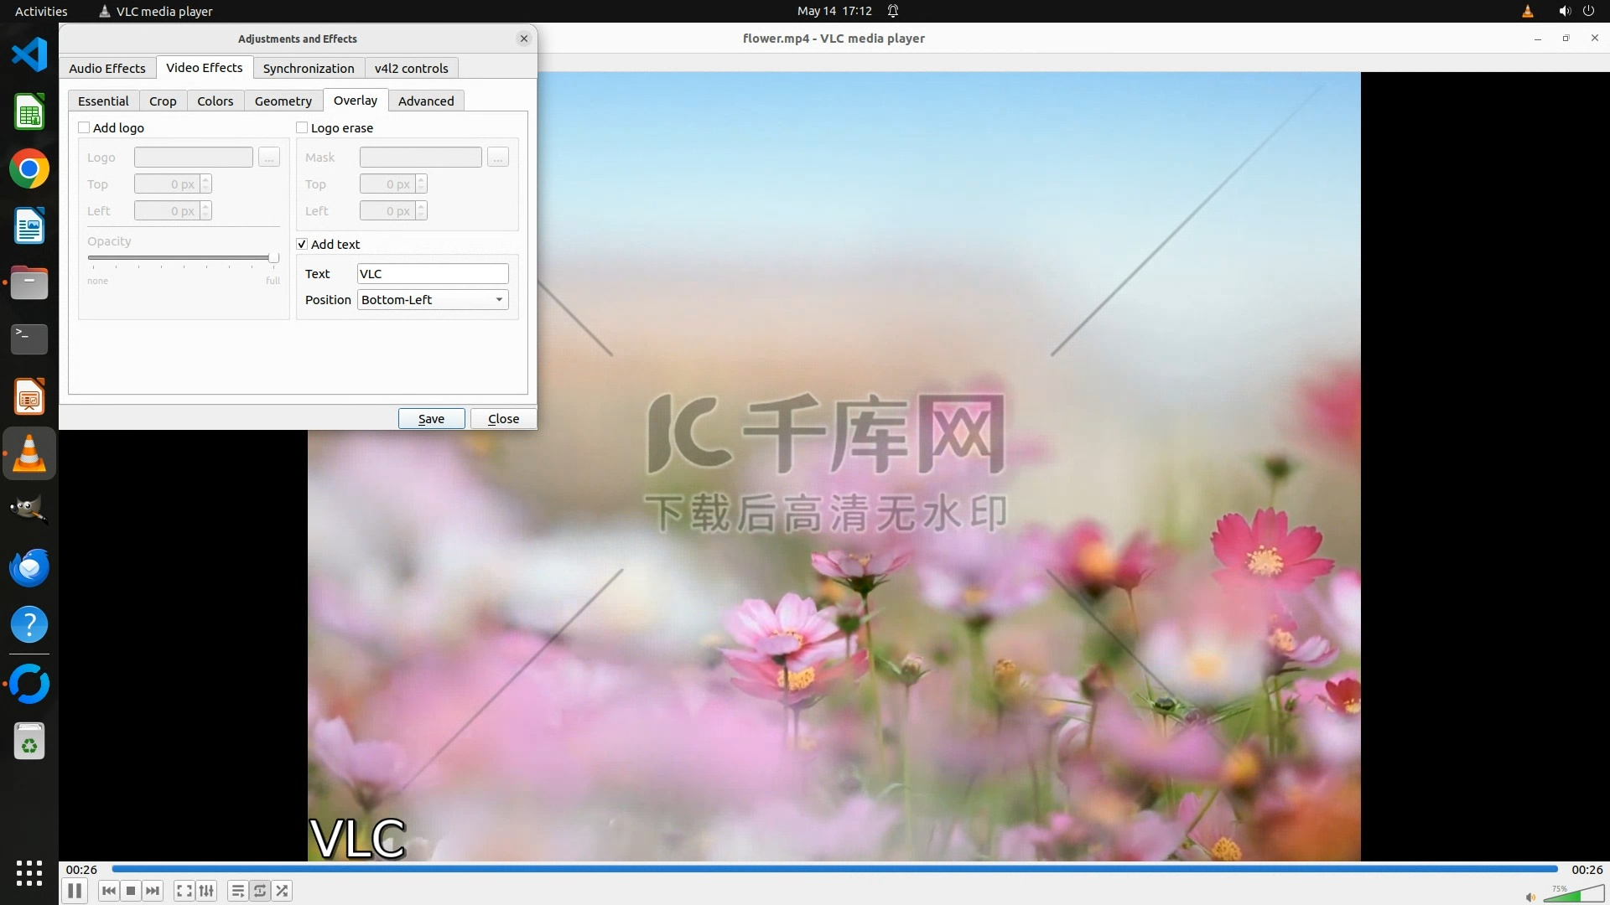Enable the Add logo checkbox
Screen dimensions: 1610x905
[x=84, y=127]
